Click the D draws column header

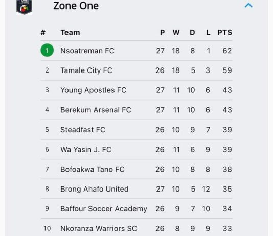[x=192, y=33]
